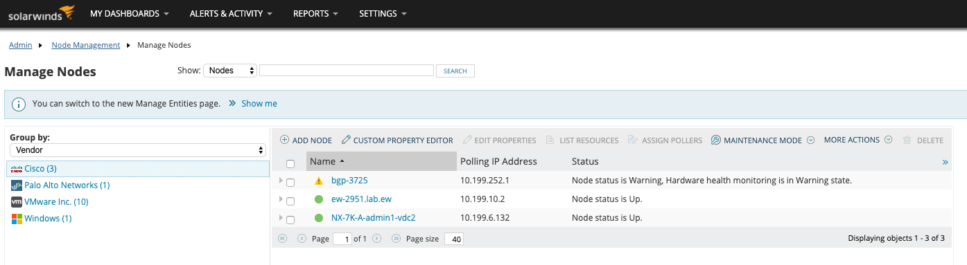Screen dimensions: 967x265
Task: Open Settings menu
Action: pyautogui.click(x=383, y=14)
